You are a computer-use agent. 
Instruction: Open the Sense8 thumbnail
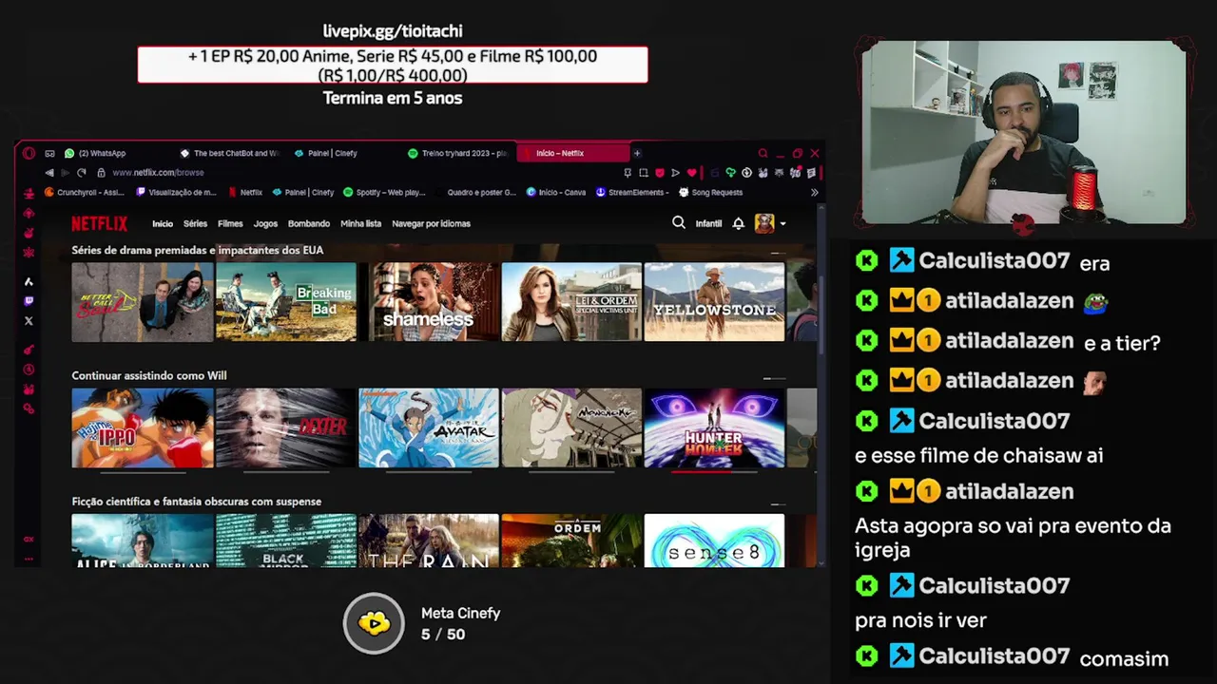pyautogui.click(x=715, y=541)
